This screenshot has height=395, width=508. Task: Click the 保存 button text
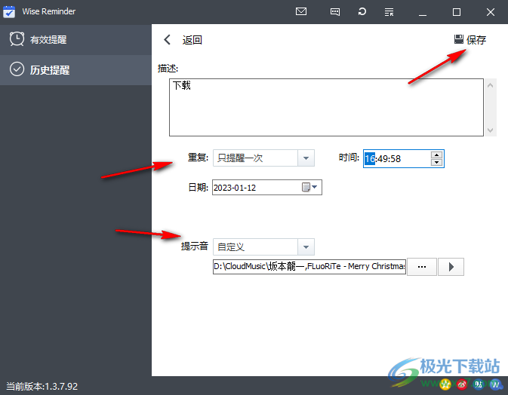tap(476, 40)
